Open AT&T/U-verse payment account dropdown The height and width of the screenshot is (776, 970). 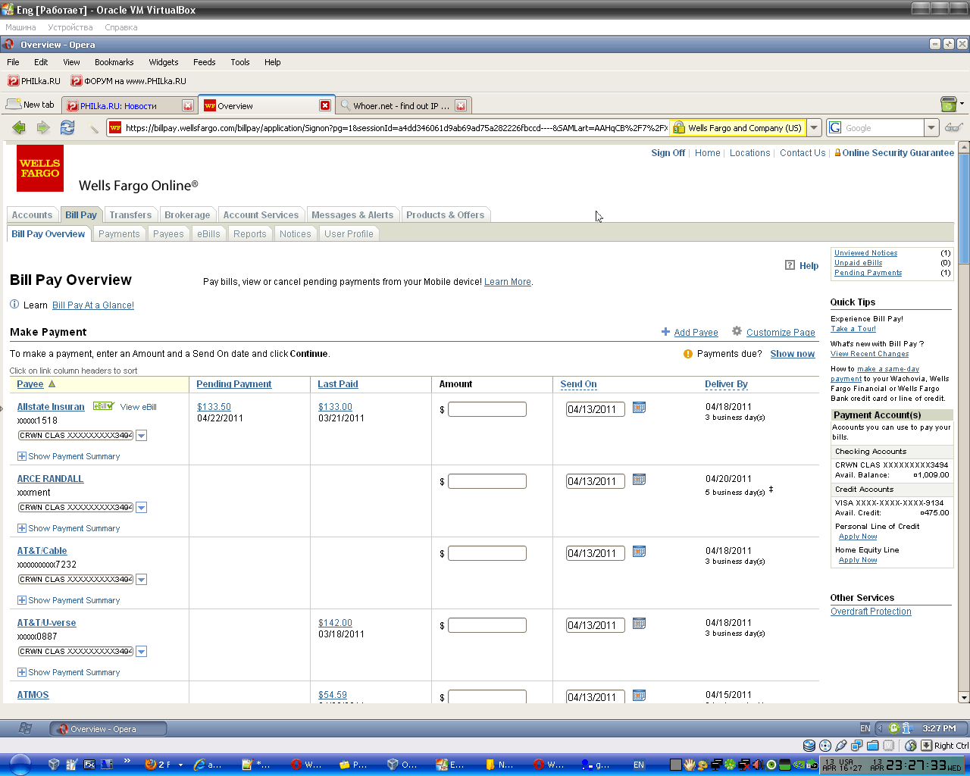click(142, 652)
